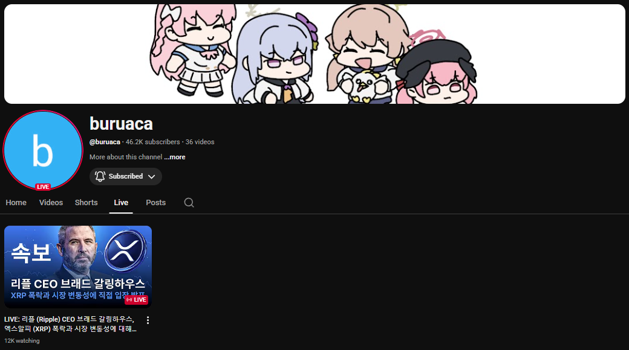
Task: Click the LIVE indicator badge on the thumbnail
Action: click(137, 299)
